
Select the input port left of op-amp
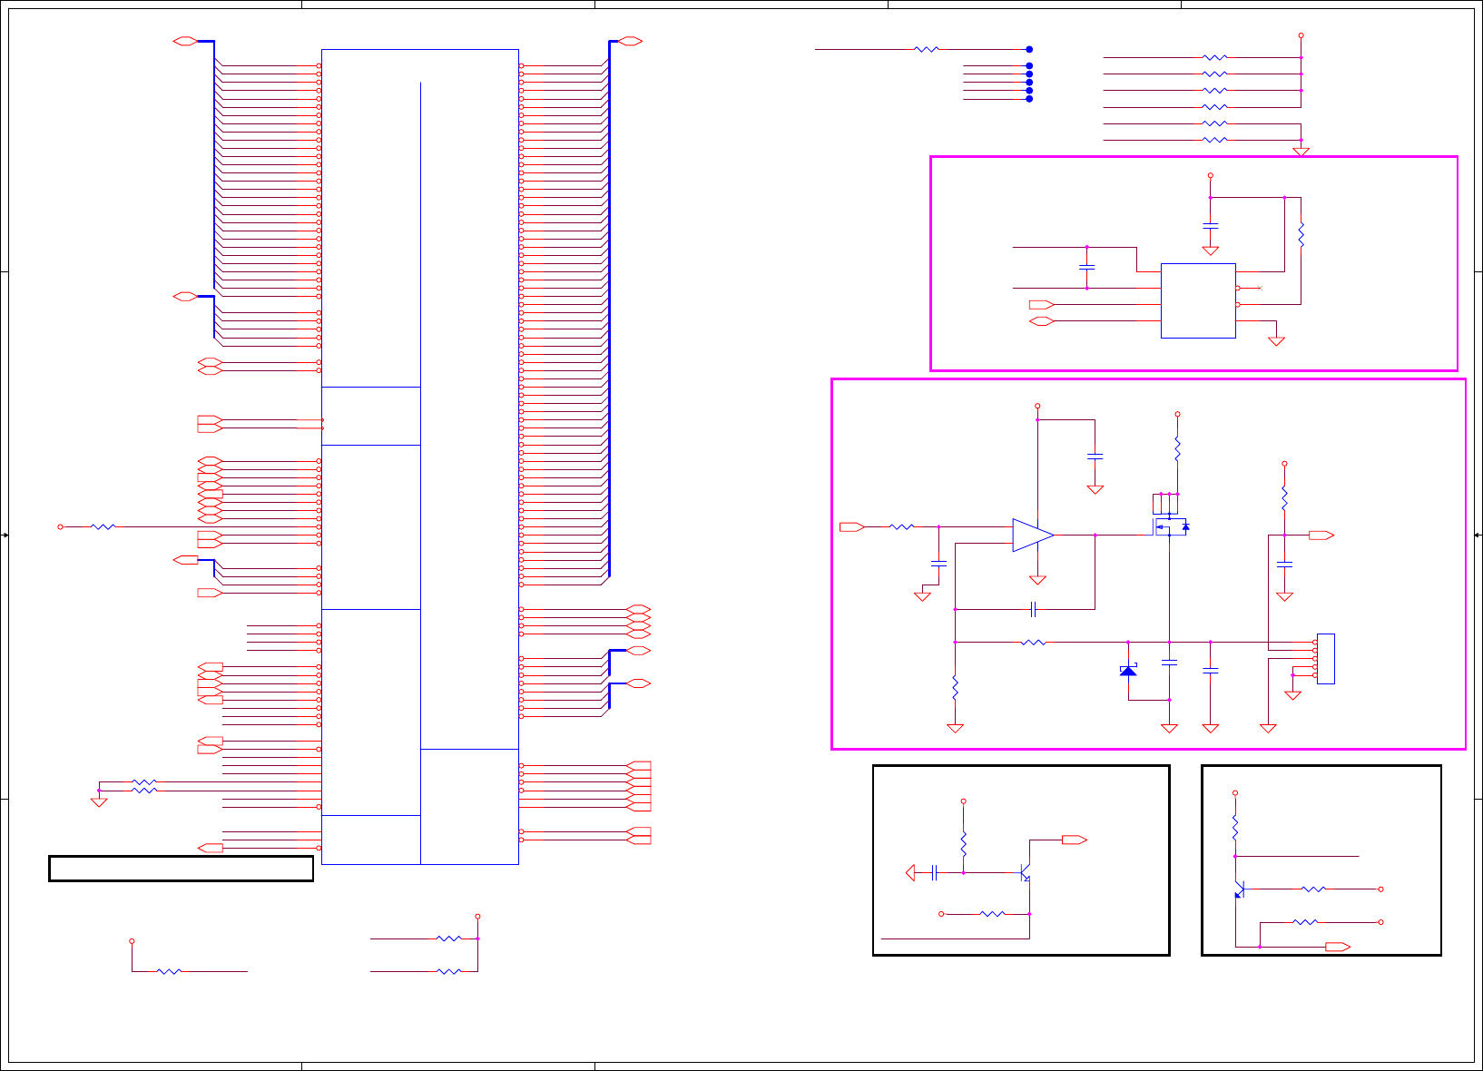pyautogui.click(x=851, y=526)
